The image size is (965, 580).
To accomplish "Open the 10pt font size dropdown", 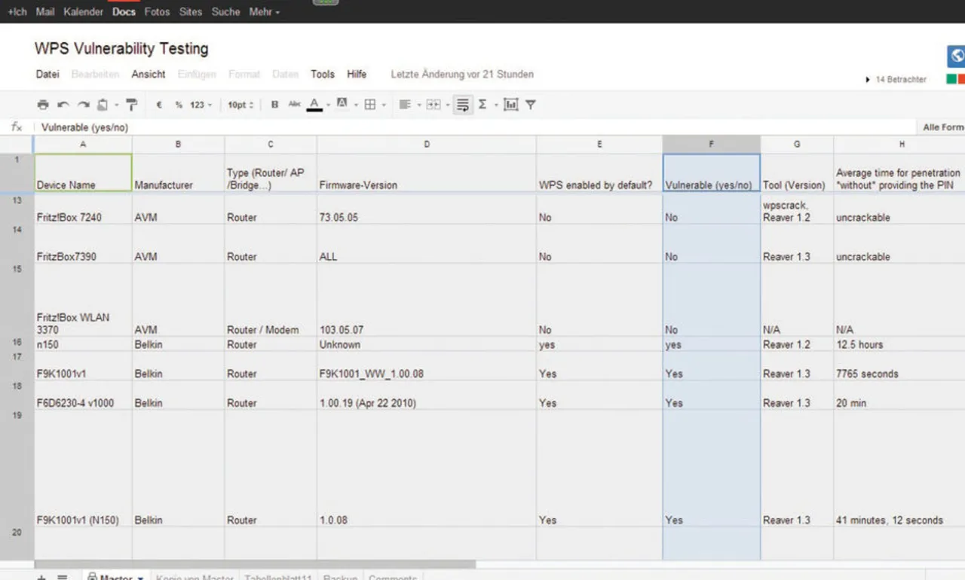I will click(x=240, y=105).
